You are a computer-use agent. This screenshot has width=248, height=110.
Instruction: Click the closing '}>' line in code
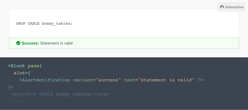click(x=11, y=87)
